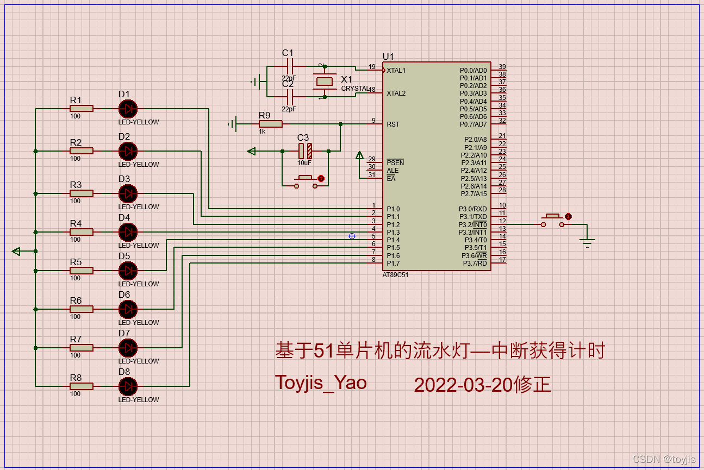Click the AT89C51 part name text
Viewport: 704px width, 470px height.
tap(395, 275)
